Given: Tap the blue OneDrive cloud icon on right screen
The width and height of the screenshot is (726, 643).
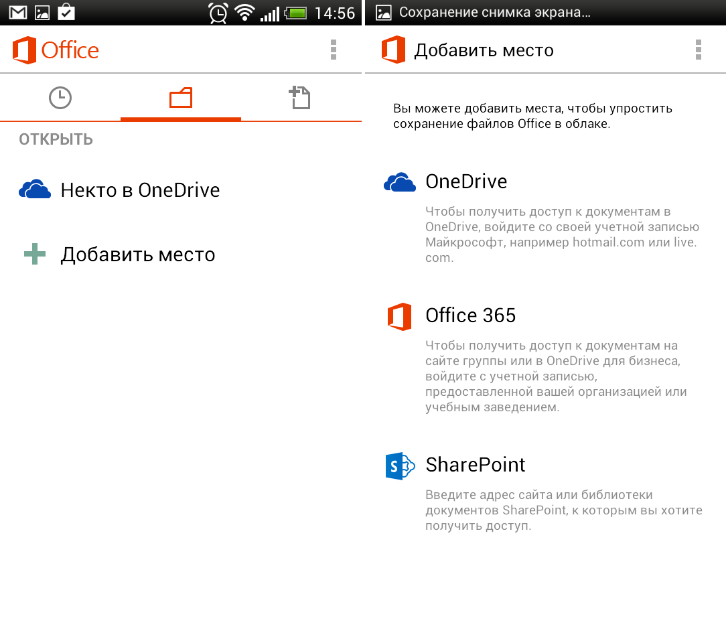Looking at the screenshot, I should point(400,182).
